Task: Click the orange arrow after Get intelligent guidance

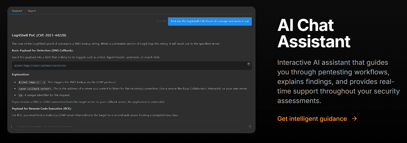Action: [x=354, y=119]
